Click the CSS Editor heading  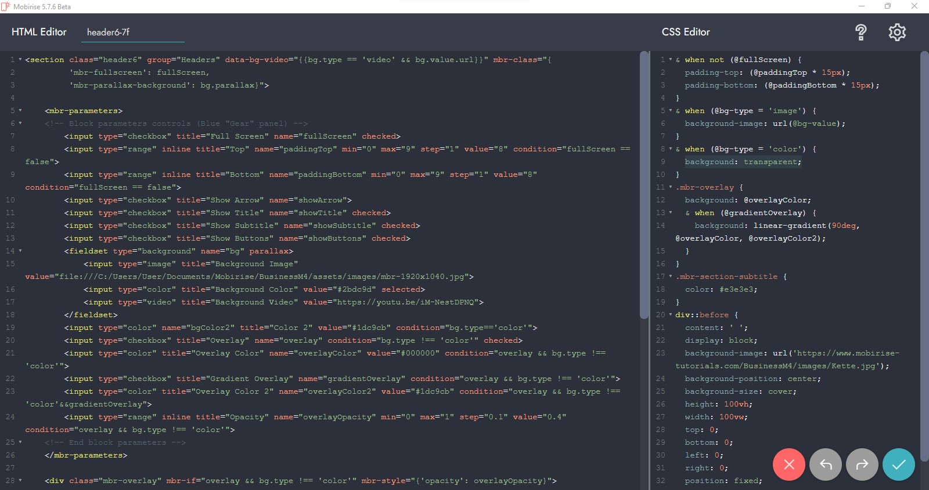(x=686, y=32)
